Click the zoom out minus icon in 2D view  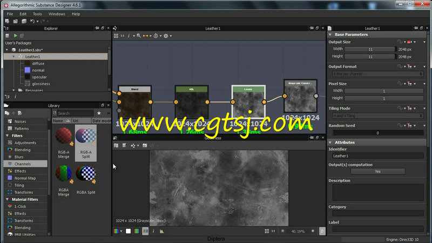[x=282, y=231]
